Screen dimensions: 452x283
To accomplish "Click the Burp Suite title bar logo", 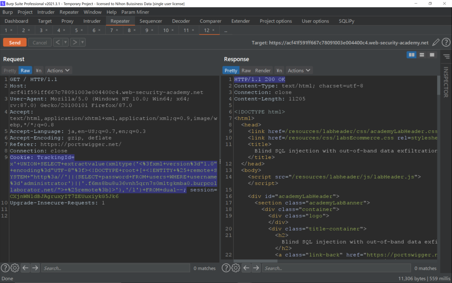I will click(x=3, y=3).
